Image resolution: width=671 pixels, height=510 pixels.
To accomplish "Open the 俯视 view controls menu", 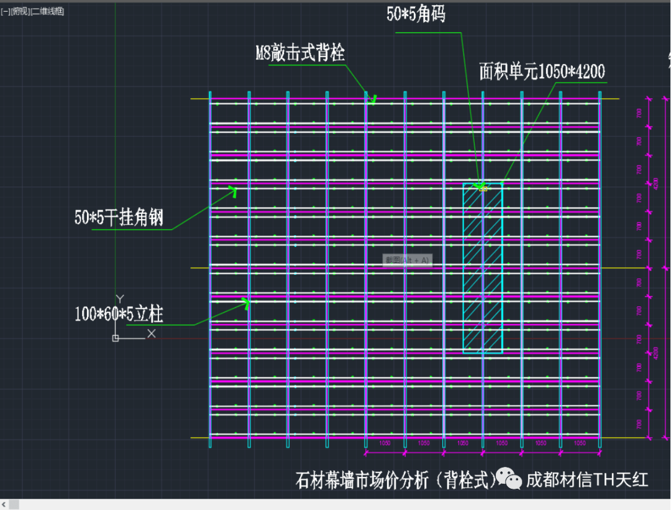I will (20, 12).
